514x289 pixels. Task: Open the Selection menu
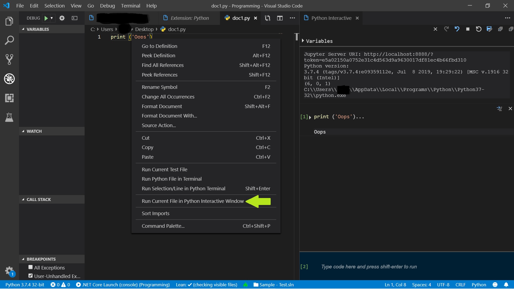pos(54,6)
